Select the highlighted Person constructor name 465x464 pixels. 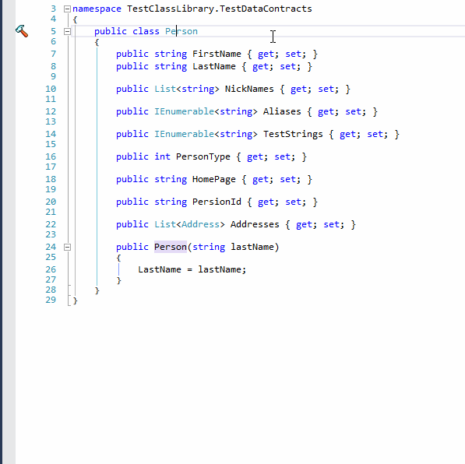171,247
